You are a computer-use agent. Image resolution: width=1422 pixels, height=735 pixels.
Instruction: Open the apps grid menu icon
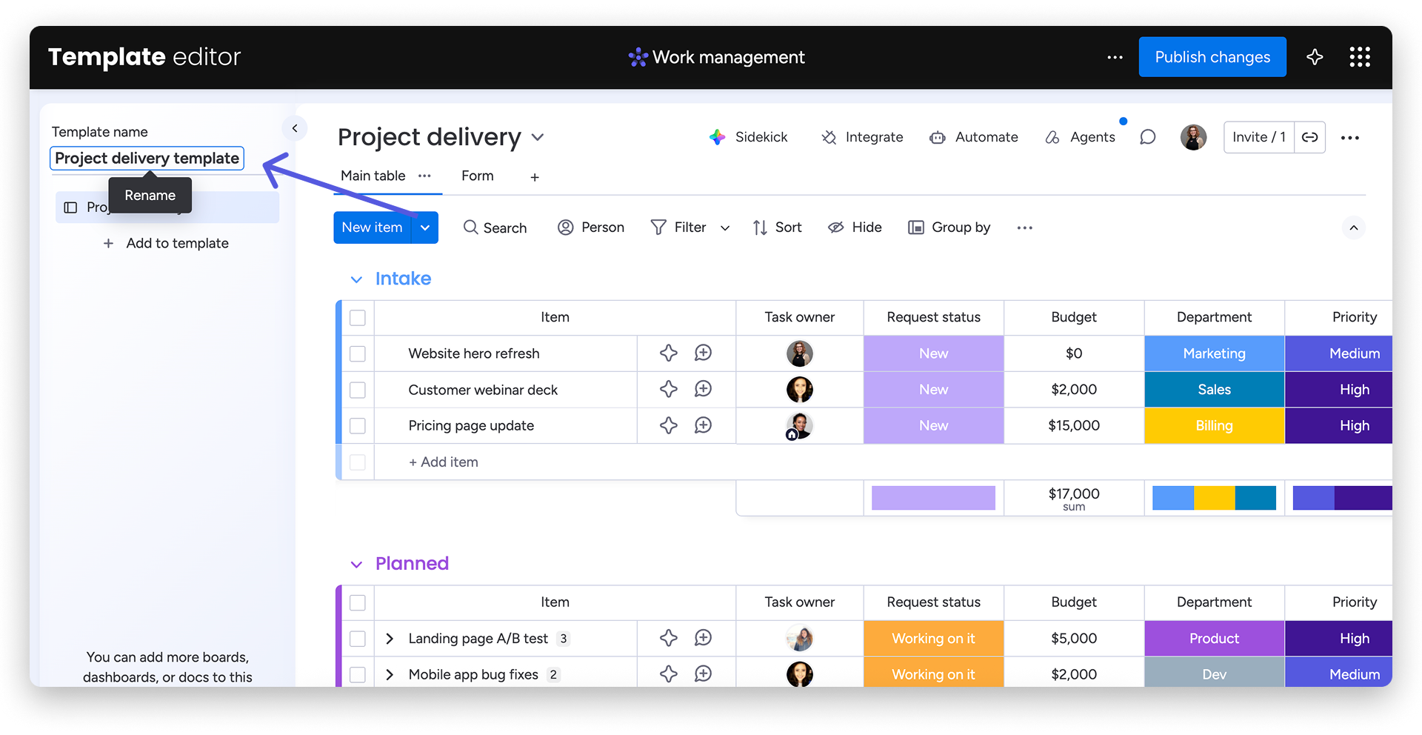[x=1359, y=57]
